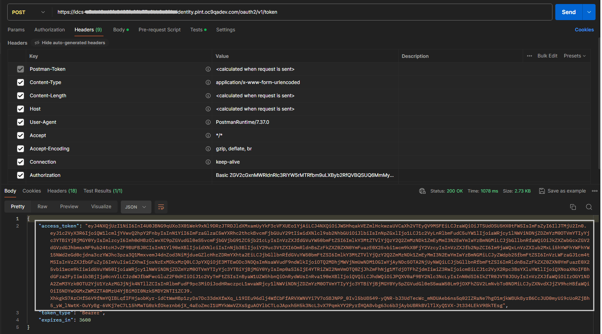
Task: Click the wrap lines icon beside JSON
Action: pyautogui.click(x=161, y=207)
